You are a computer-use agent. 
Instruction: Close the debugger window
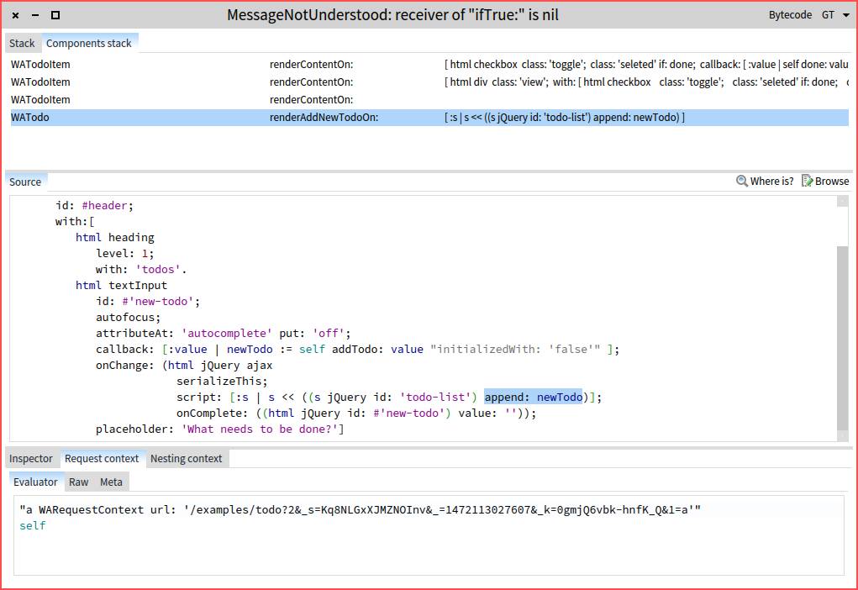pos(15,15)
